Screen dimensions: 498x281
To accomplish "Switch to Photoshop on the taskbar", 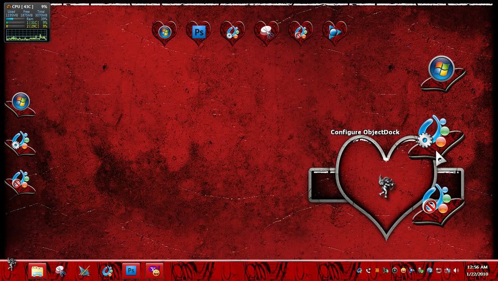I will (131, 271).
